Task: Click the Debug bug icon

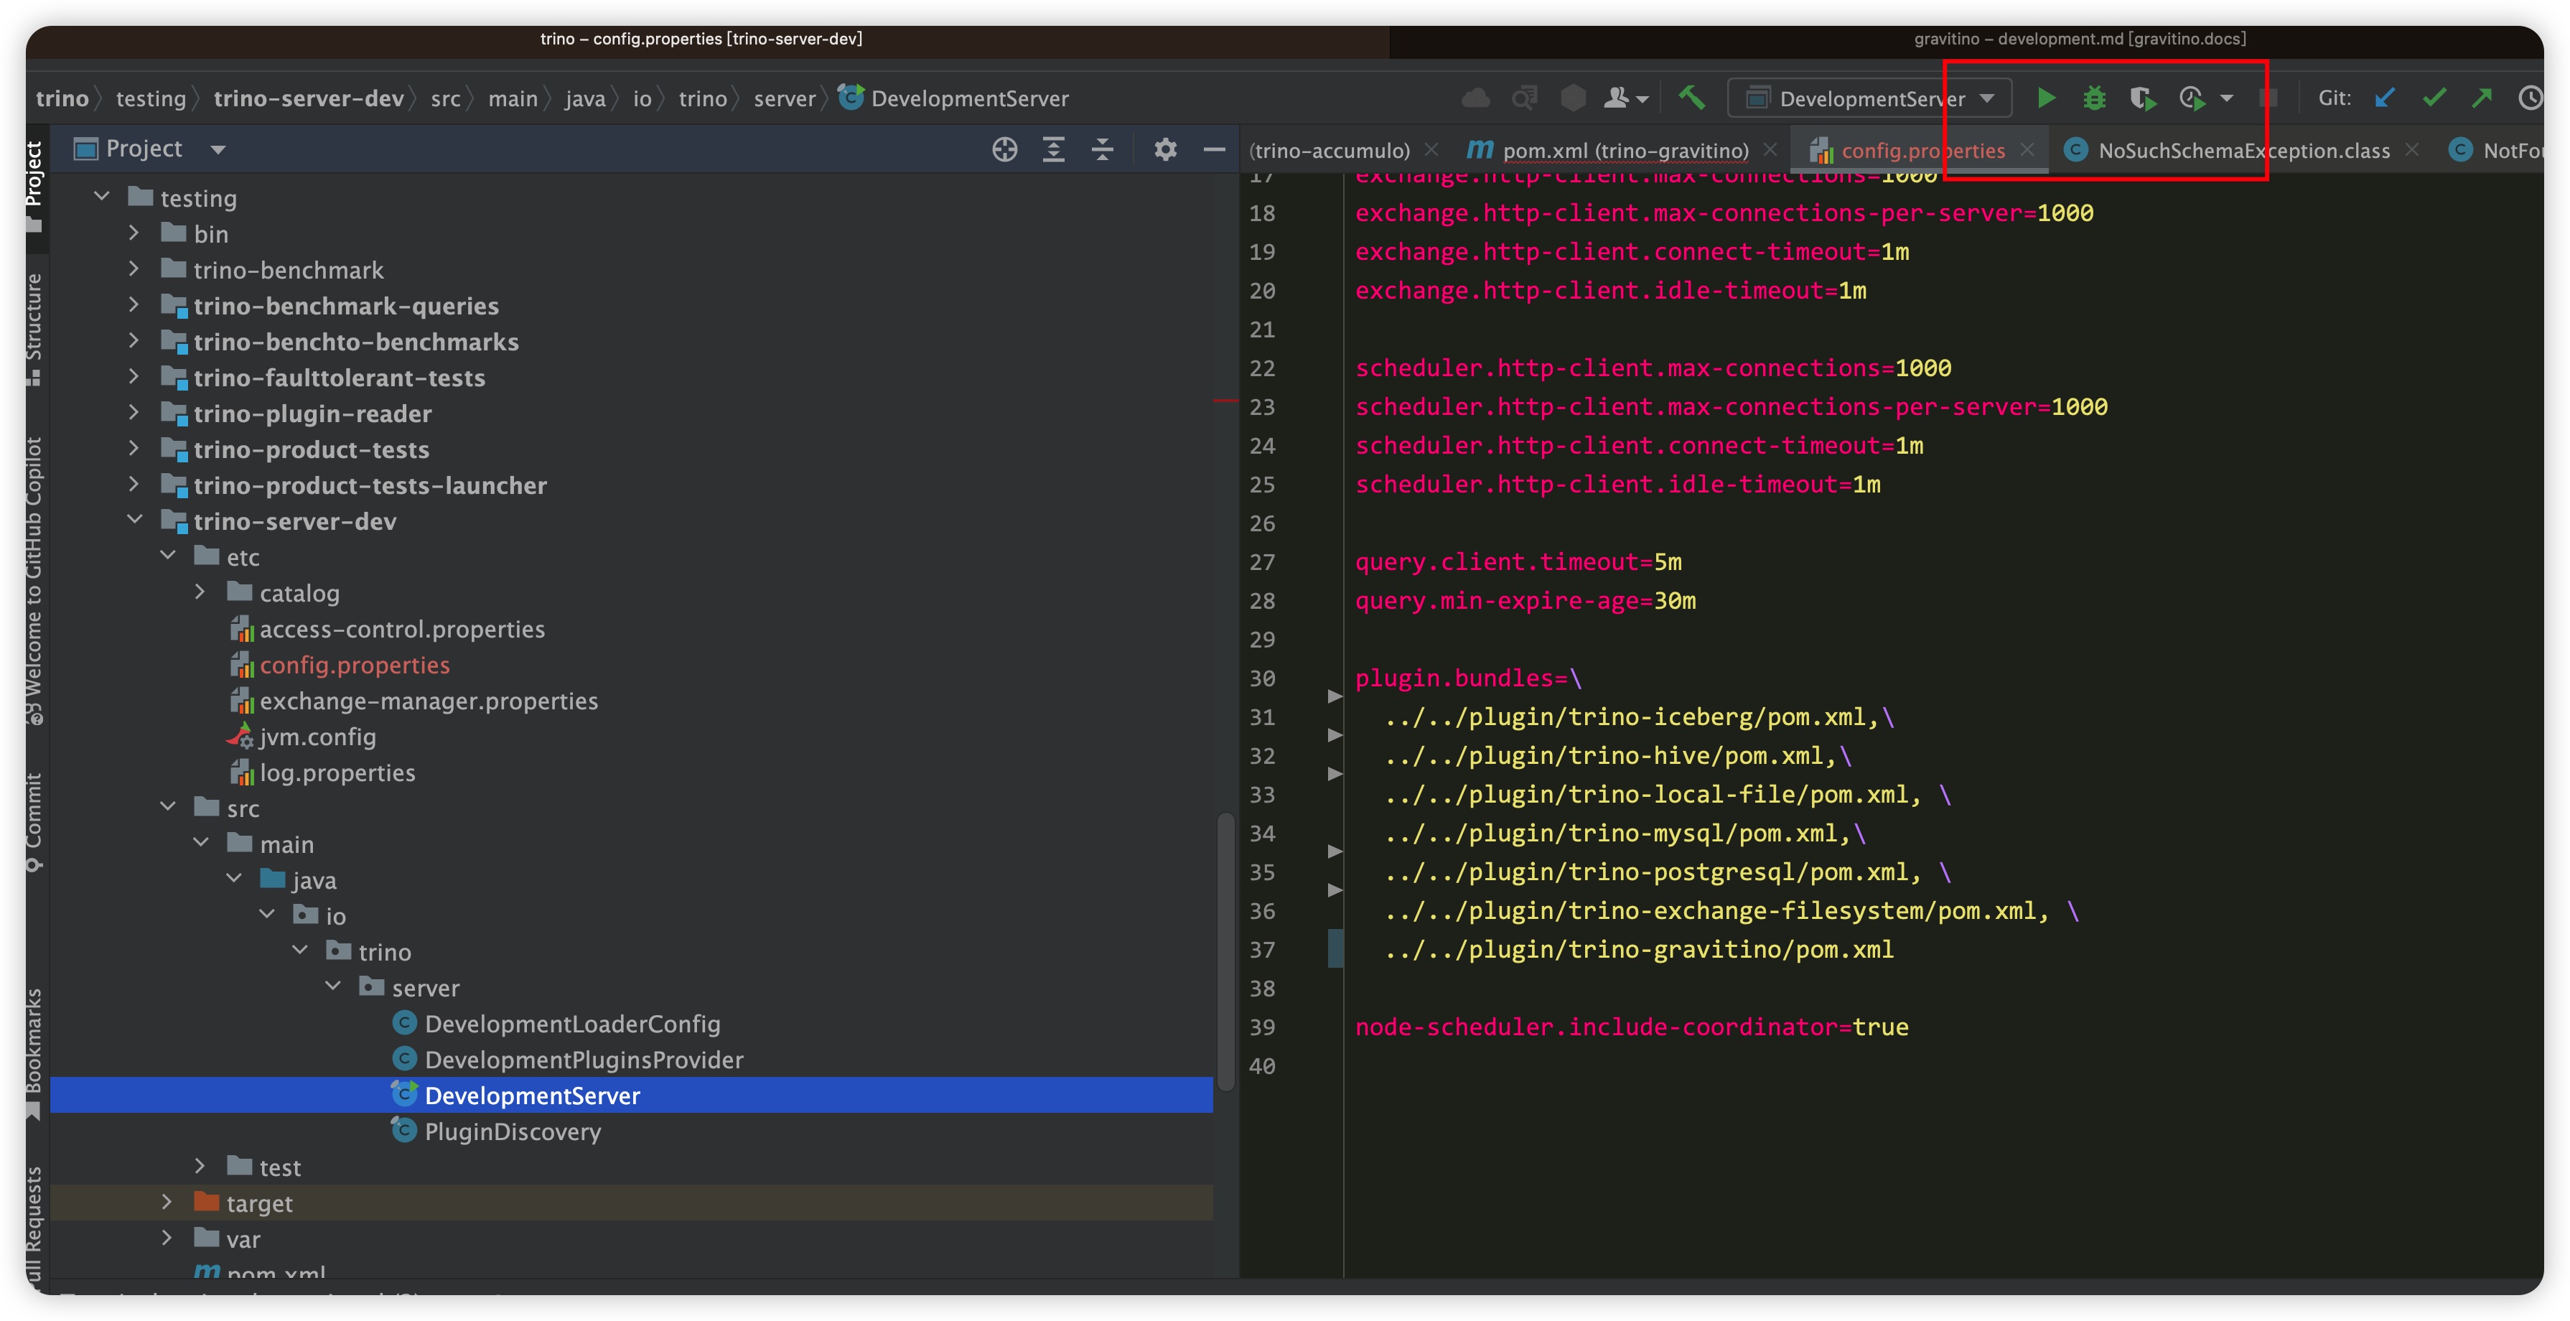Action: click(2094, 98)
